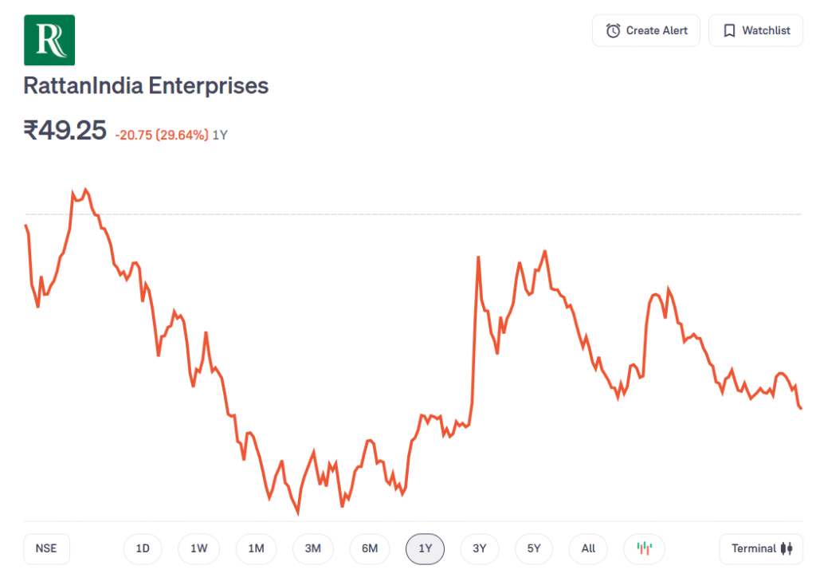
Task: Switch to the All timeframe tab
Action: click(x=588, y=548)
